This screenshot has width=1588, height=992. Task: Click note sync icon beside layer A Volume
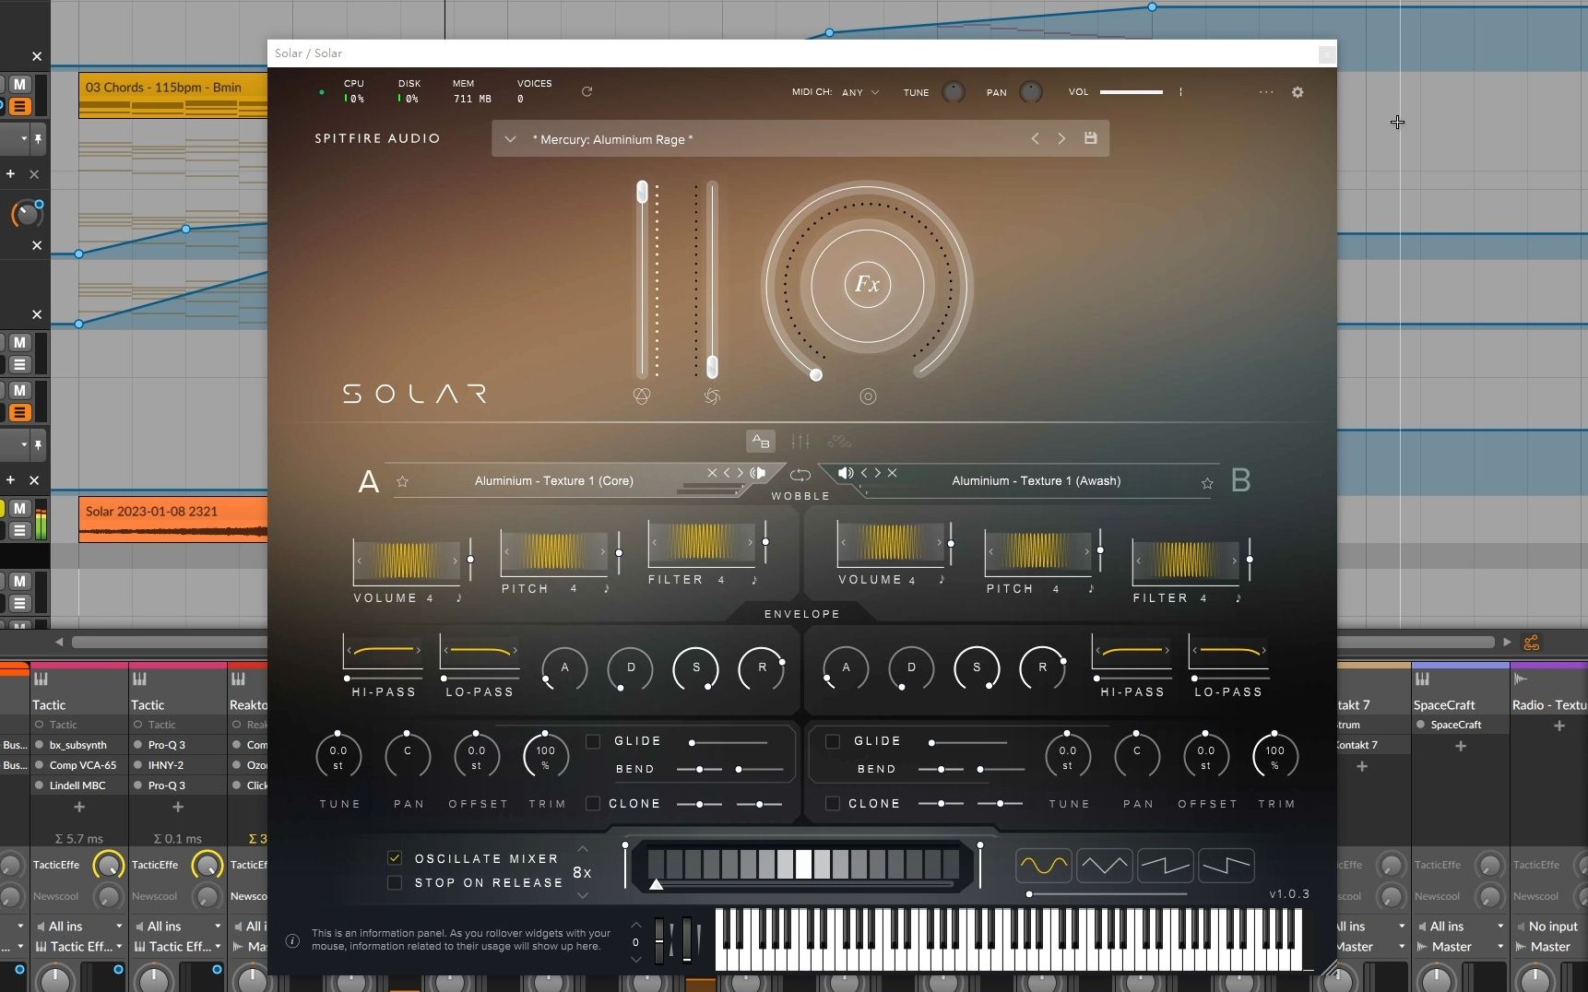point(458,597)
